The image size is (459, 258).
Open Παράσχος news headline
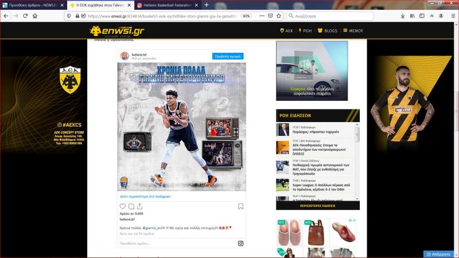coord(316,132)
